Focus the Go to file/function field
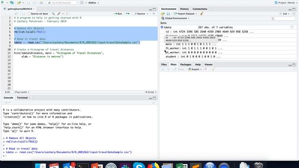 [x=62, y=3]
